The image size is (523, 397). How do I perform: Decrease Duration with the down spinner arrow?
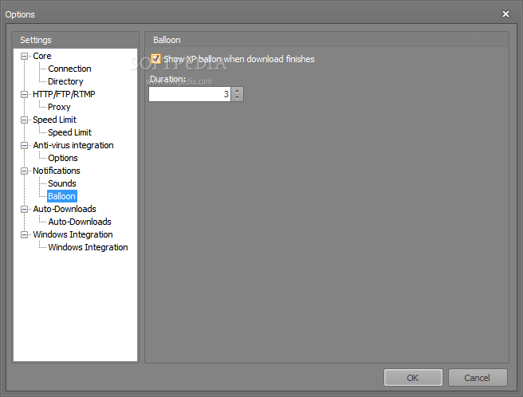[x=237, y=98]
